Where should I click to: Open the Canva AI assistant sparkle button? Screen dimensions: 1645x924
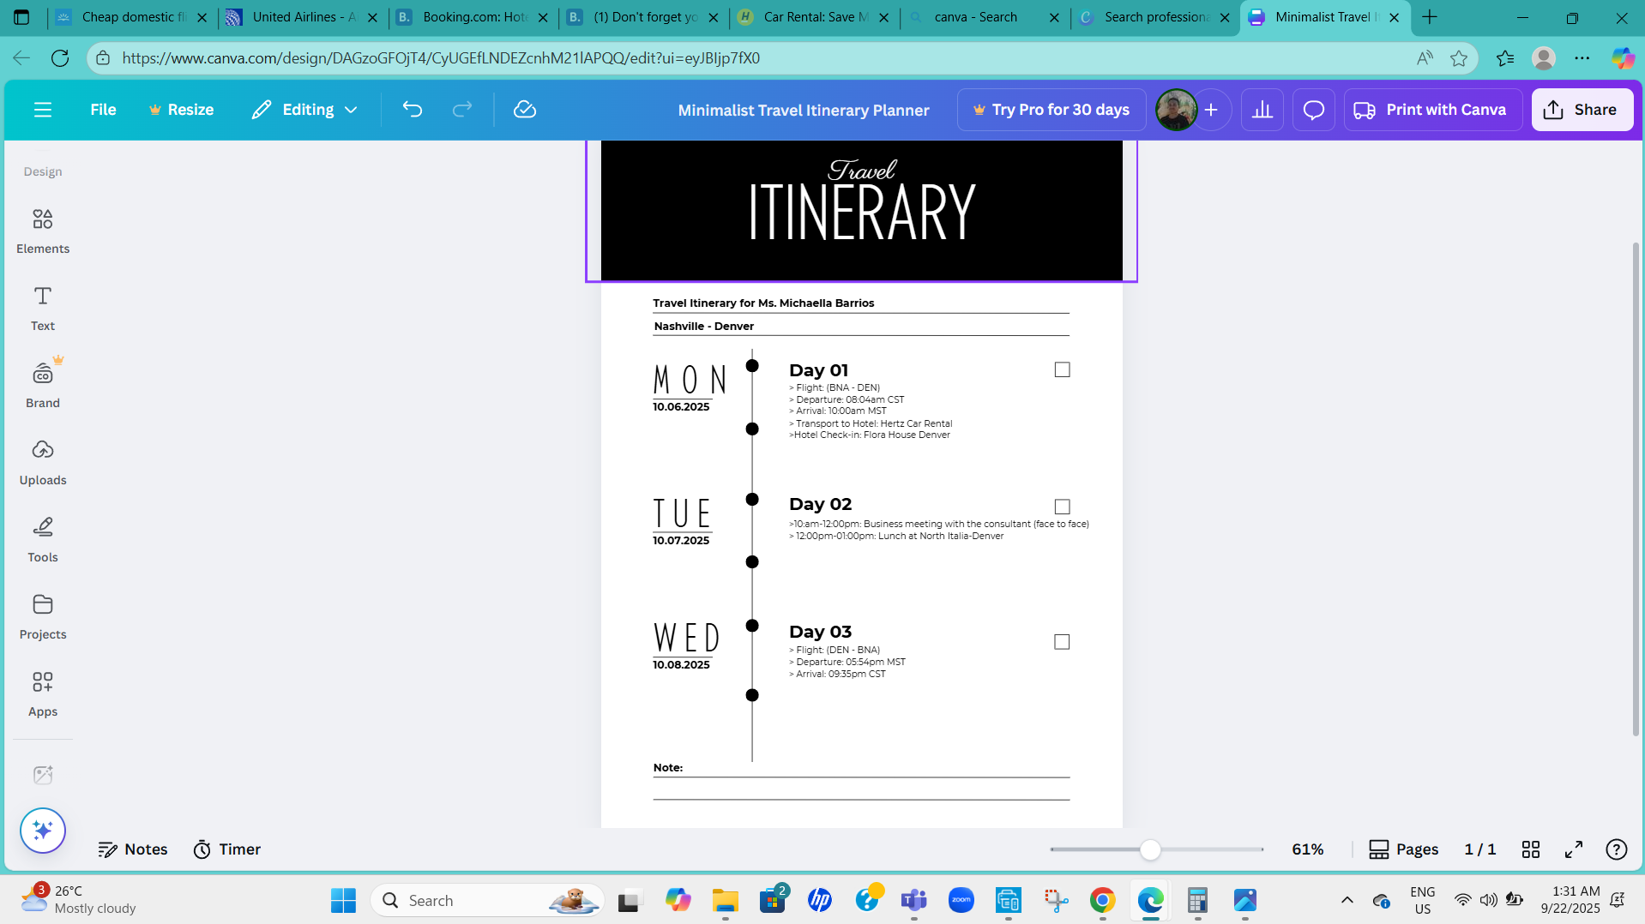click(43, 830)
